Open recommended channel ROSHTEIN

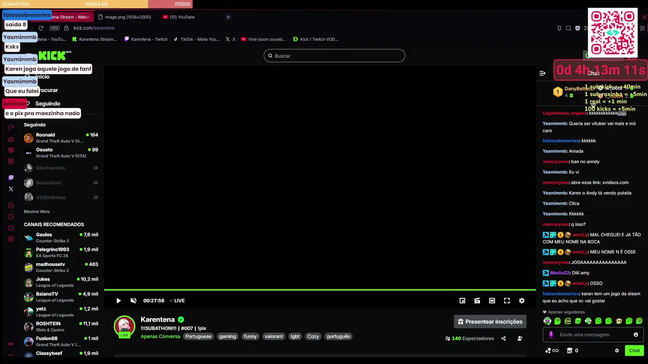[x=61, y=326]
